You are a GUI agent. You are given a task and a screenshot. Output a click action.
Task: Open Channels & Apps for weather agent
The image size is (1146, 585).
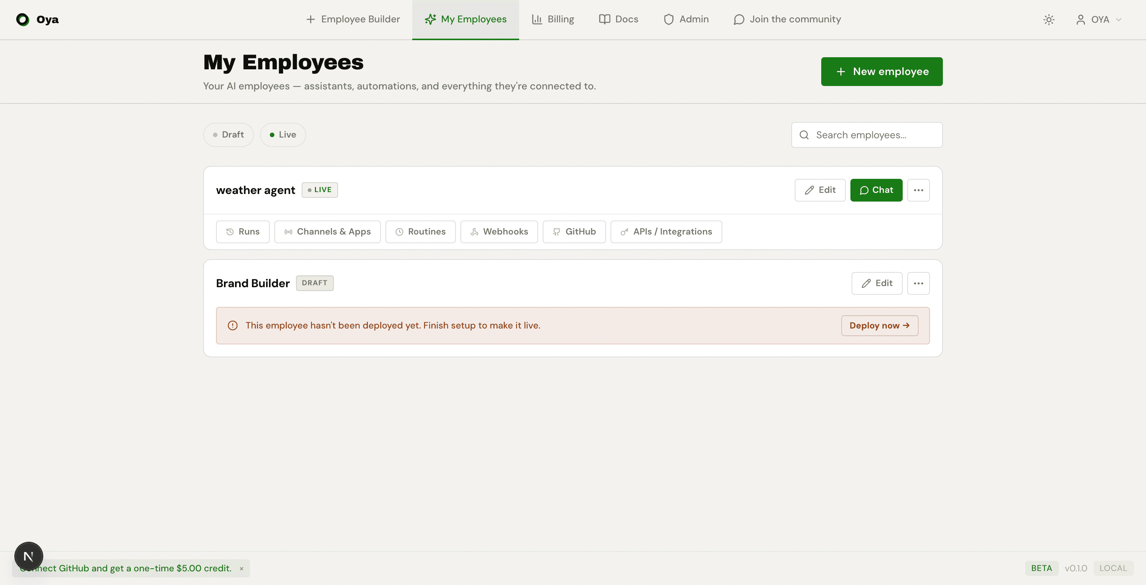coord(327,231)
